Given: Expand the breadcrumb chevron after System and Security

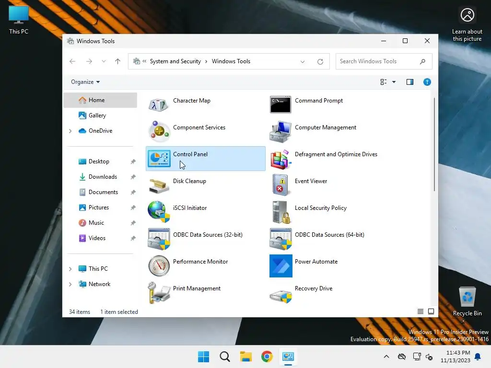Looking at the screenshot, I should (206, 61).
